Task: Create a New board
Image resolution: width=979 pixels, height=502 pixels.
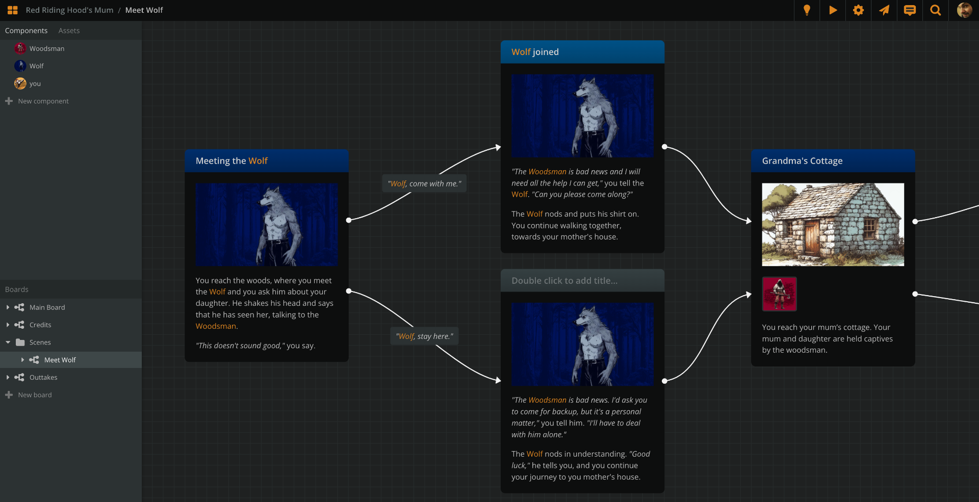Action: (x=35, y=395)
